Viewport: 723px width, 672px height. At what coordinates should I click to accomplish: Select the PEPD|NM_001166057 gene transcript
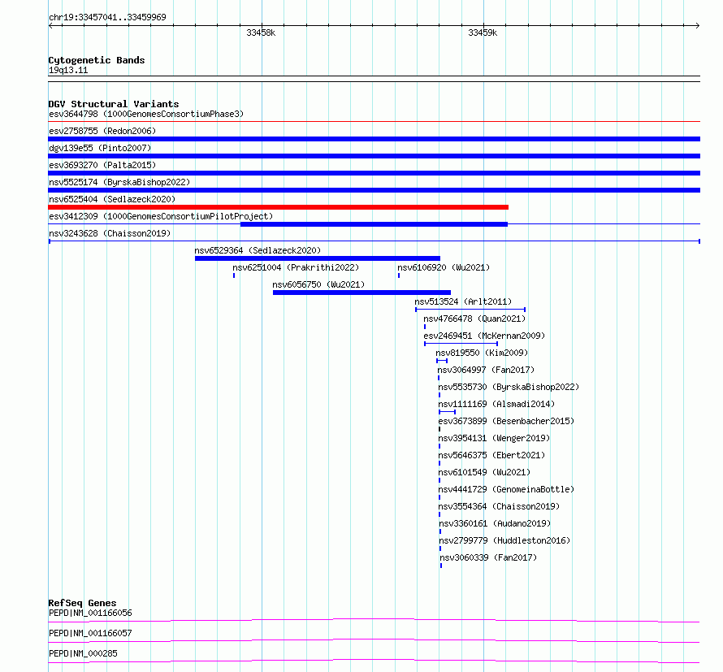[x=90, y=633]
